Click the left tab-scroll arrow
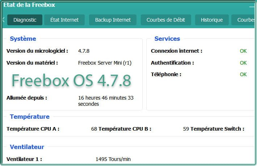This screenshot has height=166, width=257. tap(4, 20)
